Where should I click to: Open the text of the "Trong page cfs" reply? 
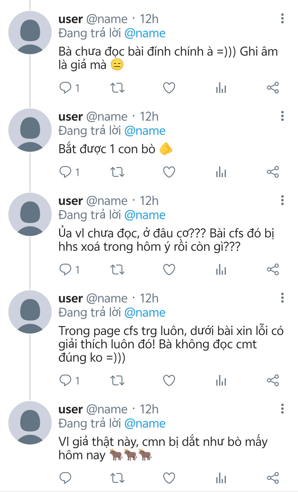click(x=167, y=344)
